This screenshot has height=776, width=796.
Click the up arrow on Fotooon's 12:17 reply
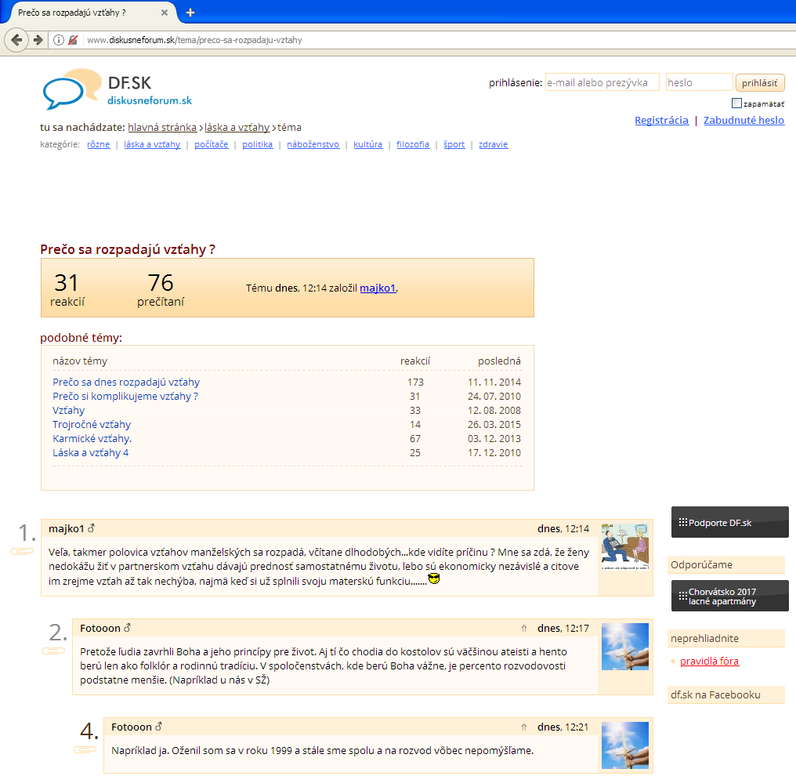coord(524,629)
